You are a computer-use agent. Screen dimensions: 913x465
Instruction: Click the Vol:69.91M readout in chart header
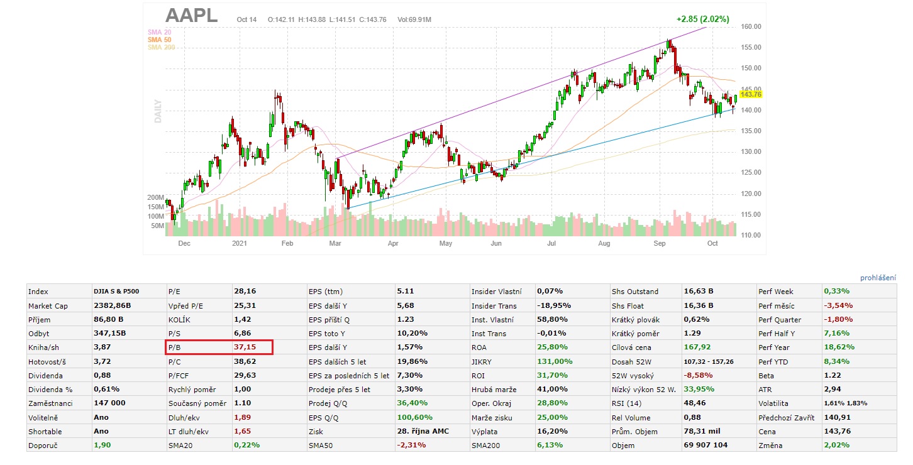pyautogui.click(x=414, y=19)
